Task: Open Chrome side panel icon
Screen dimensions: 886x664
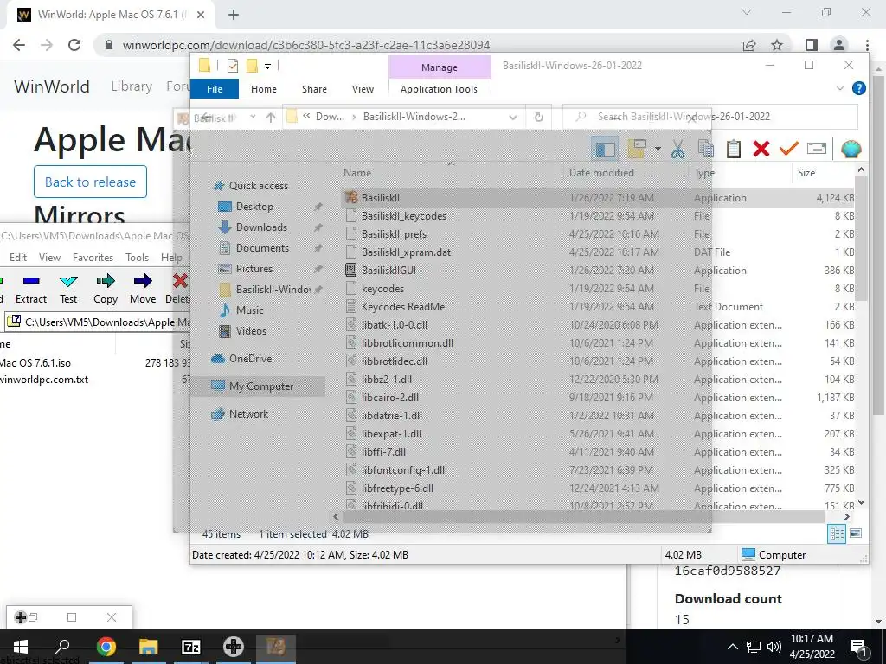Action: (x=812, y=45)
